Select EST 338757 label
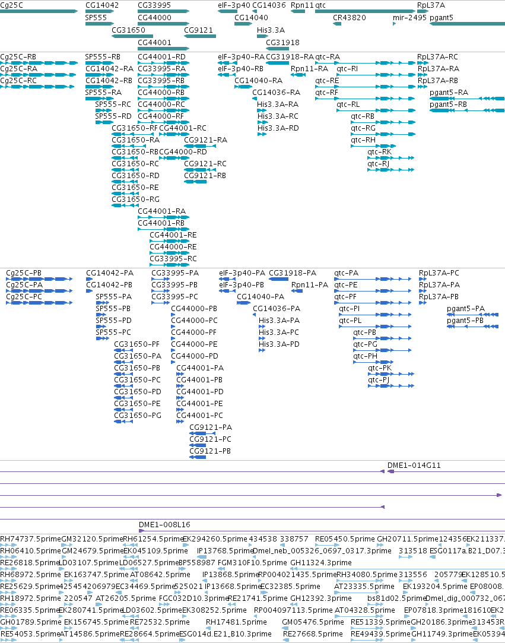 (x=294, y=539)
